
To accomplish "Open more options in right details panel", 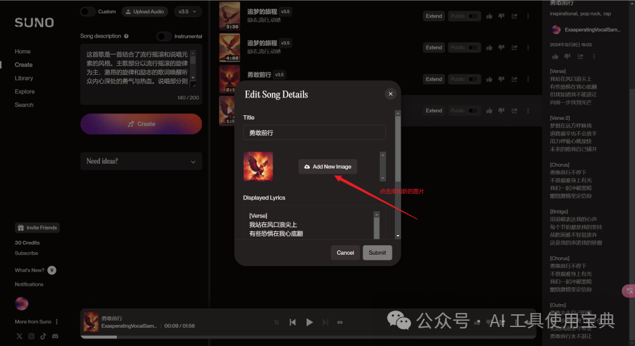I will 594,56.
